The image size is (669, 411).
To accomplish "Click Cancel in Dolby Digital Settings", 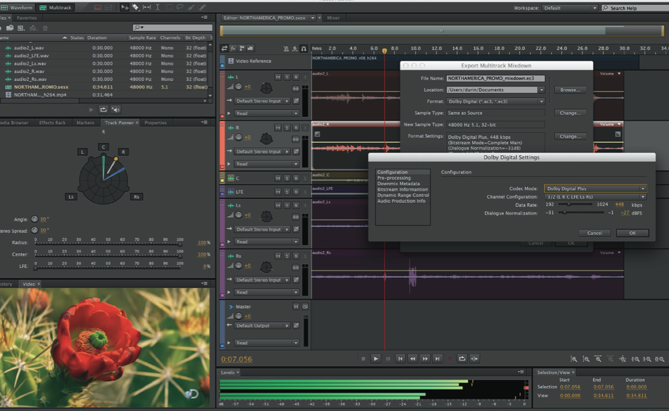I will pos(594,233).
